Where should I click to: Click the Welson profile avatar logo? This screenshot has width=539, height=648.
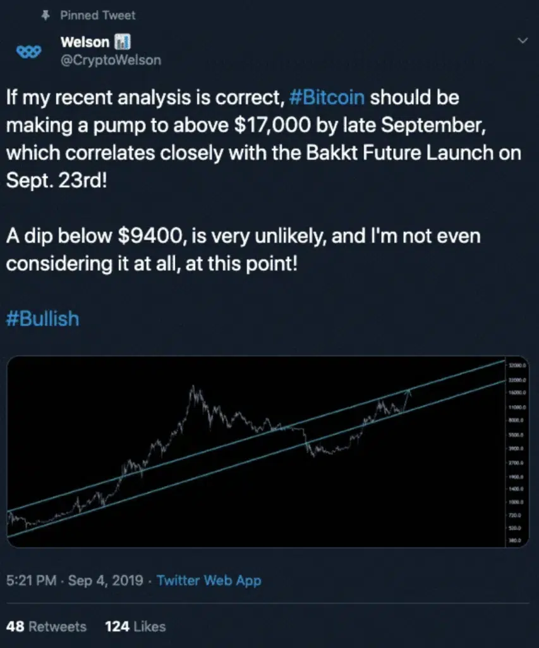point(29,52)
